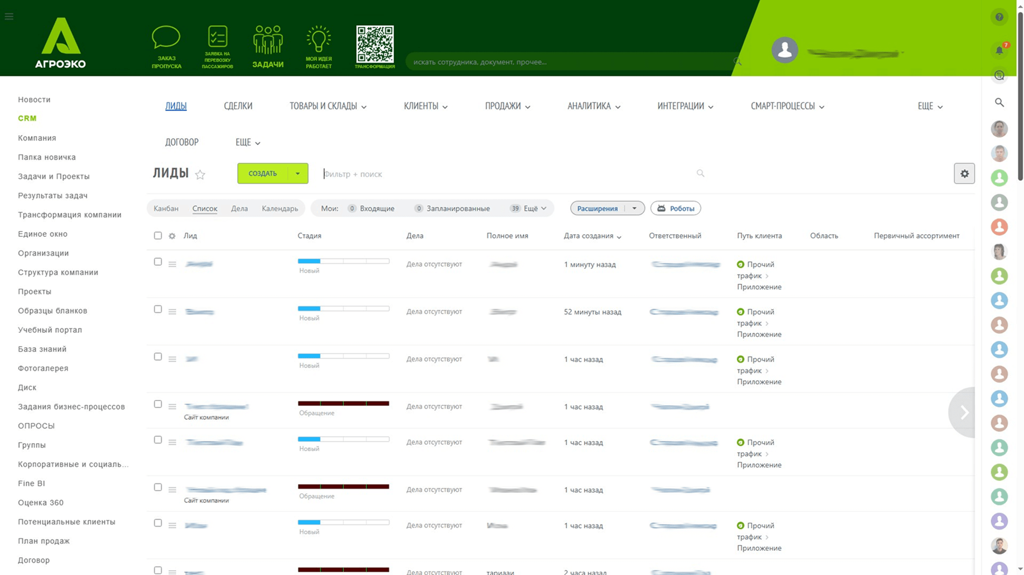Open Ещё menu next to Договор
The height and width of the screenshot is (575, 1024).
click(x=248, y=142)
